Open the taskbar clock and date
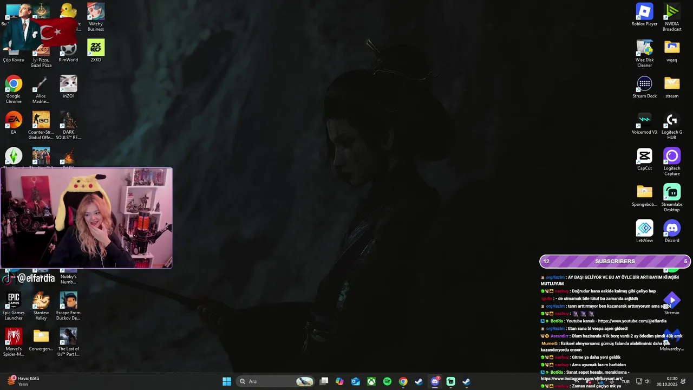Image resolution: width=693 pixels, height=390 pixels. pos(667,381)
